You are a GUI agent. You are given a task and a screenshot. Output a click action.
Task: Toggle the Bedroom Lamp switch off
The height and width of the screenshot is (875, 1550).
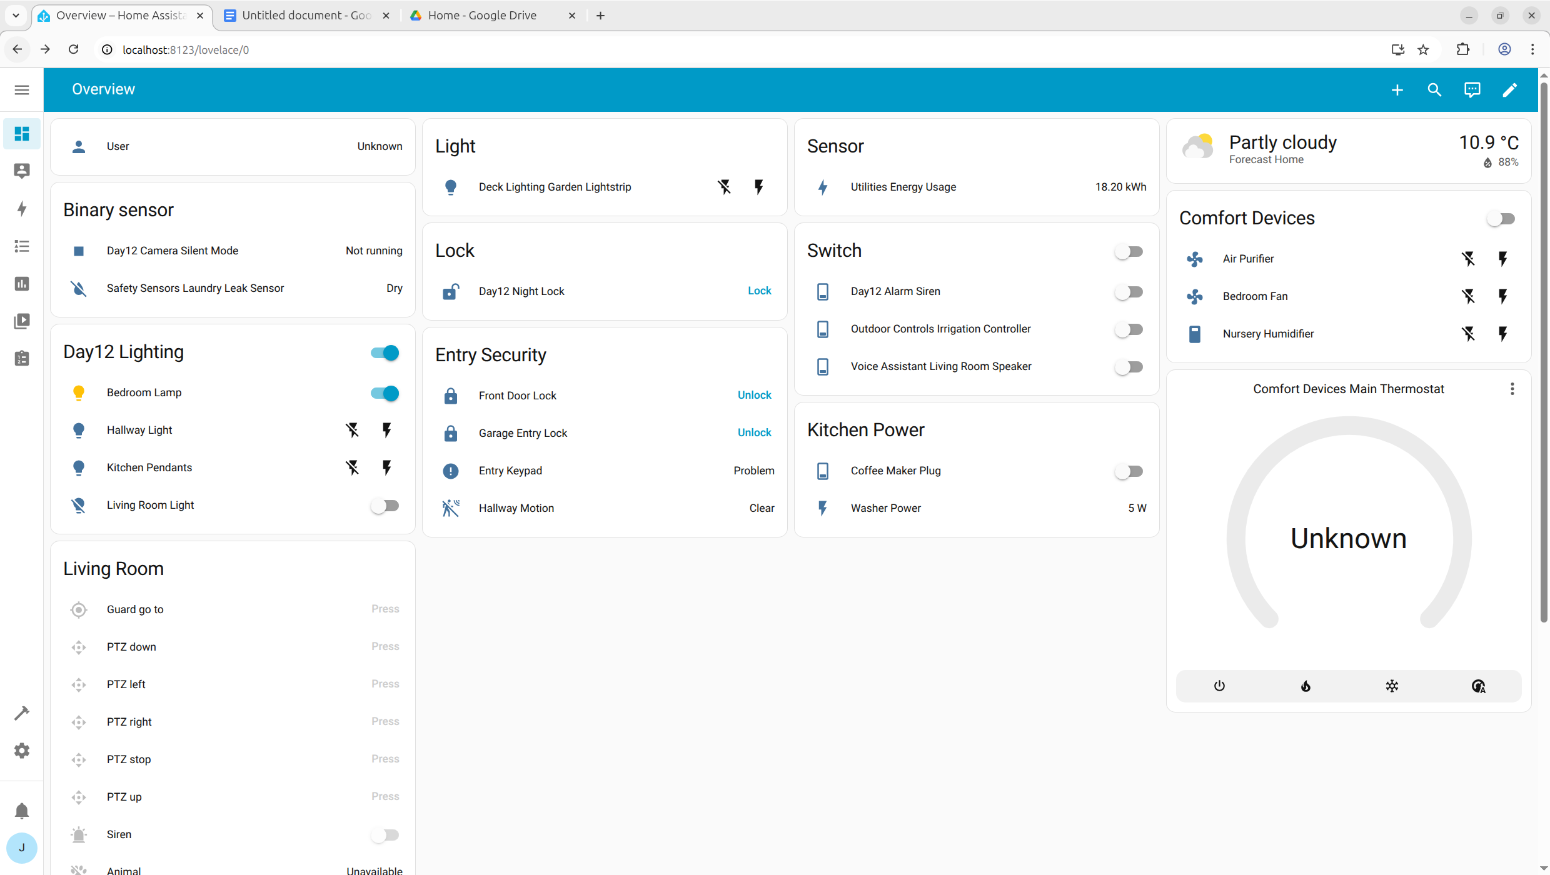[385, 393]
